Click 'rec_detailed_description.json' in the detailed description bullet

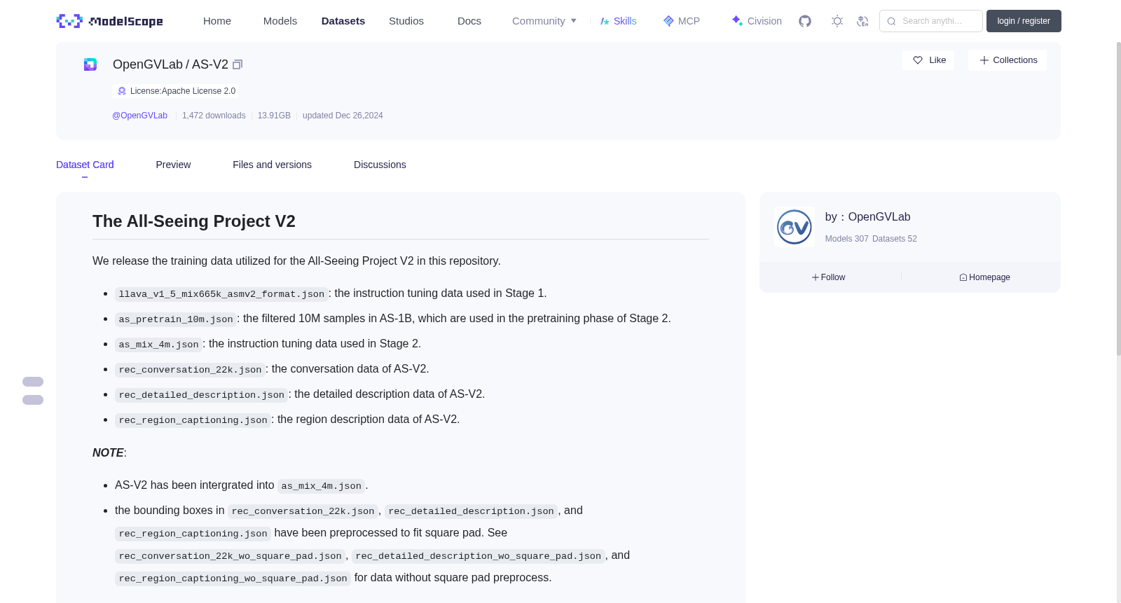click(x=202, y=395)
